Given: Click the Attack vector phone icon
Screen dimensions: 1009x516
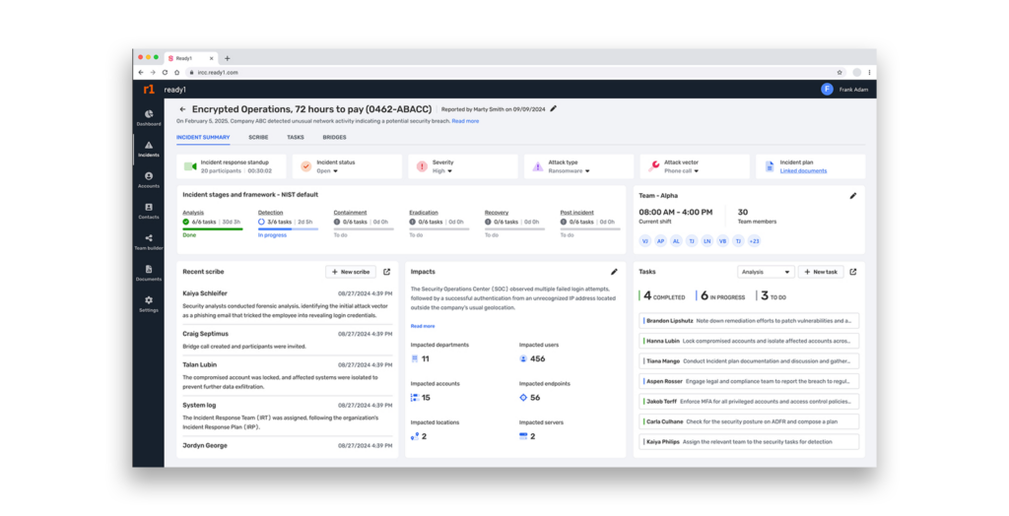Looking at the screenshot, I should [654, 166].
